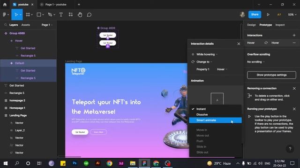Close the youtube file tab

coord(32,5)
